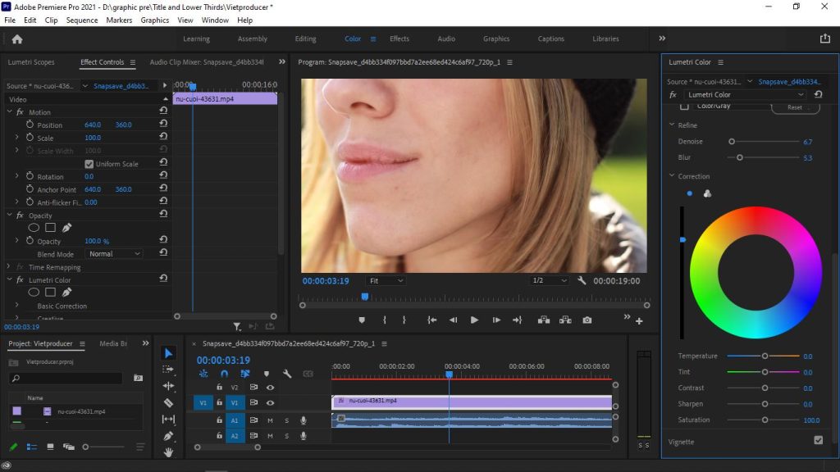This screenshot has width=840, height=472.
Task: Open Lift edit icon under the Program monitor
Action: coord(542,320)
